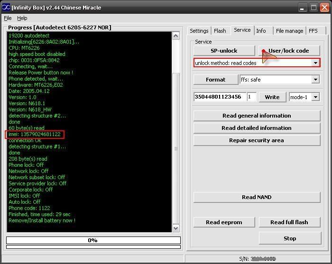The image size is (332, 264).
Task: Click the IMEI check digit field
Action: pyautogui.click(x=251, y=97)
